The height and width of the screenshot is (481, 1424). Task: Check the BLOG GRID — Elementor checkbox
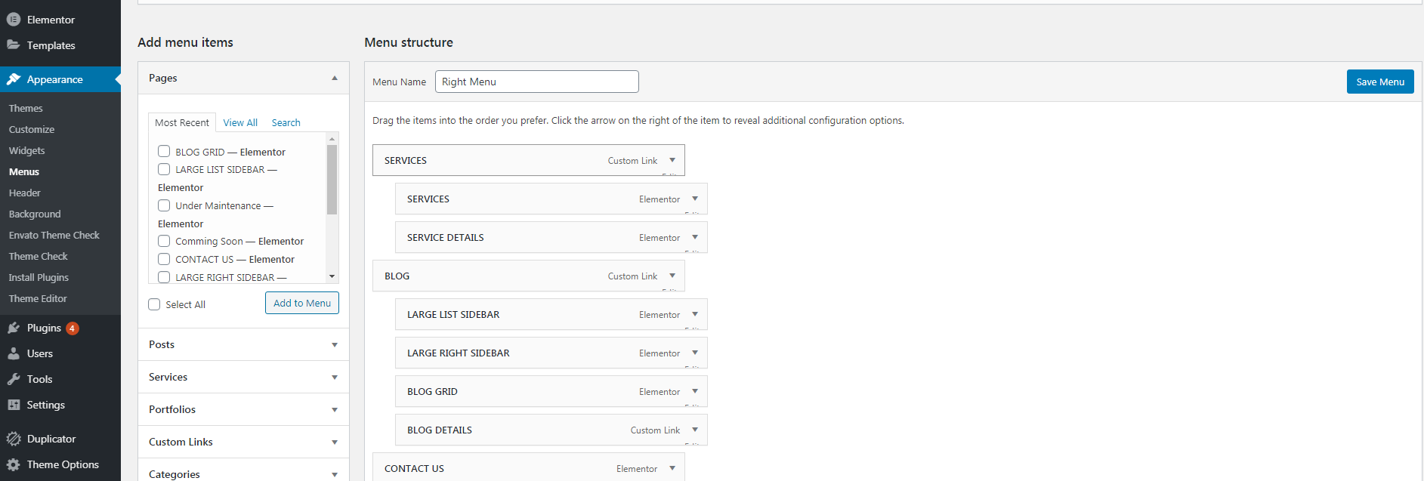click(164, 152)
